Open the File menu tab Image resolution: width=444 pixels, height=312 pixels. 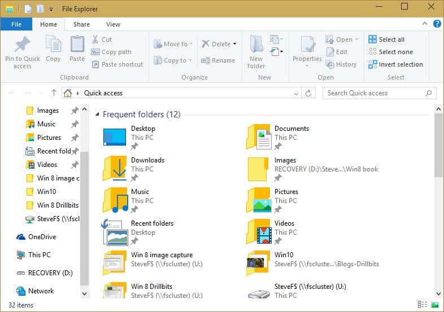(16, 24)
